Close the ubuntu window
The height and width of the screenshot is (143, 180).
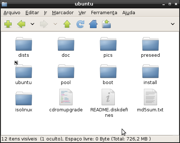176,4
